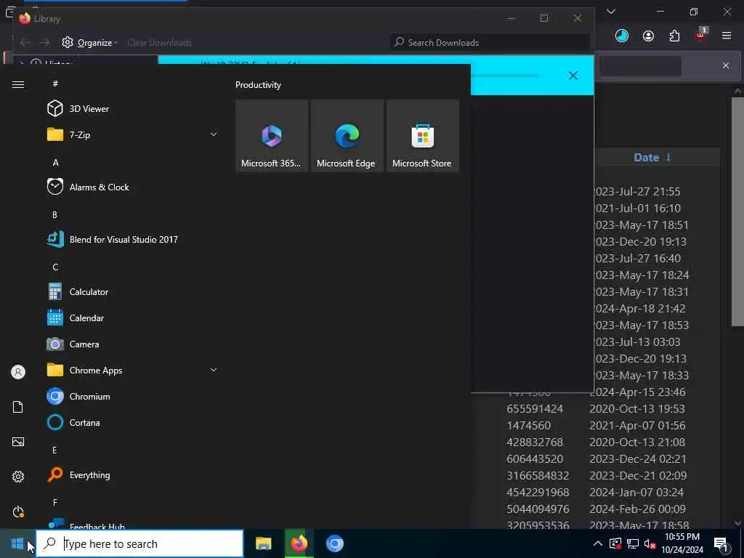
Task: Open the Microsoft 365 tile
Action: point(272,136)
